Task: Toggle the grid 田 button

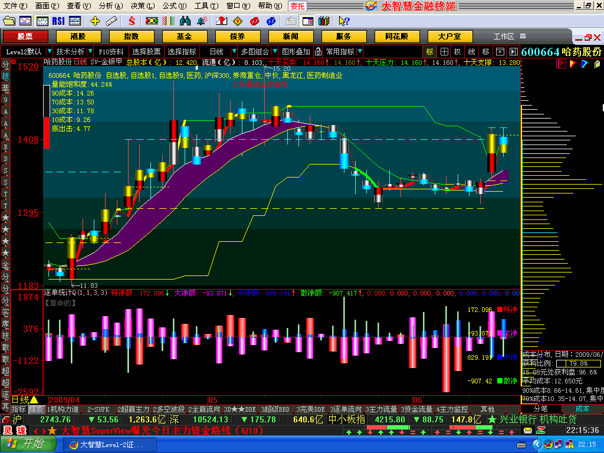Action: pyautogui.click(x=444, y=52)
